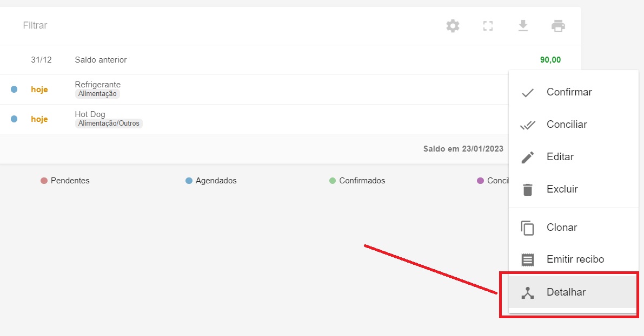Click the blue status dot for Hot Dog

14,119
